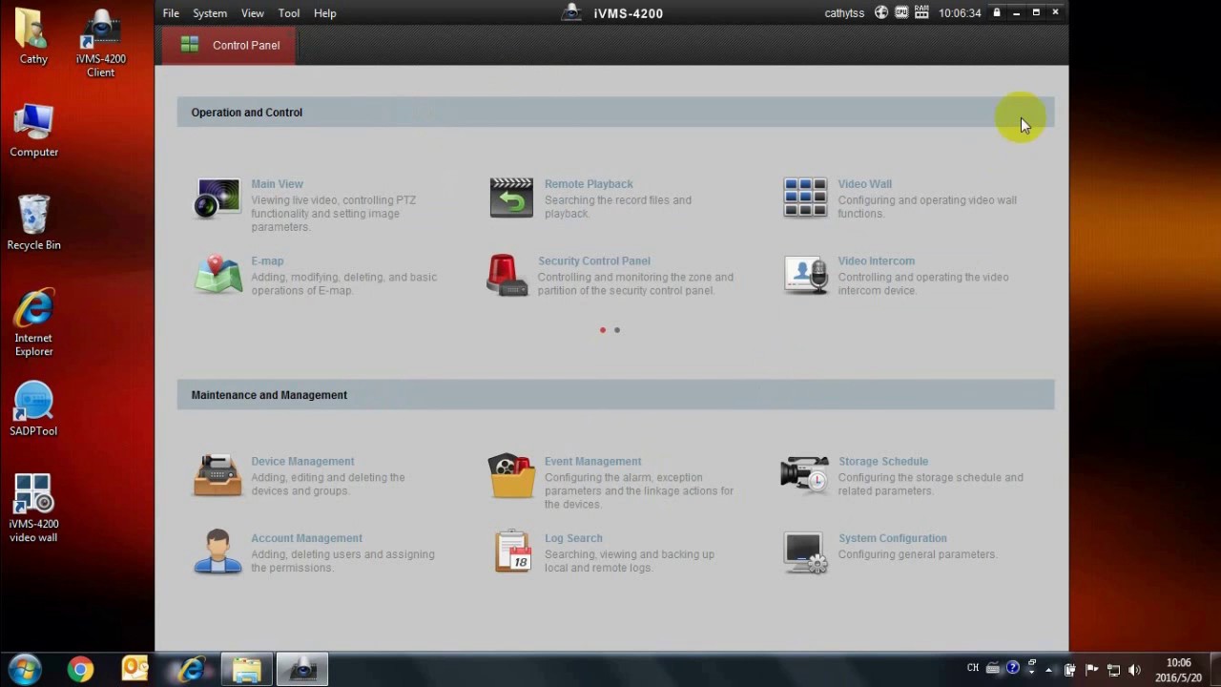This screenshot has width=1221, height=687.
Task: Check the CPU usage icon
Action: point(901,13)
